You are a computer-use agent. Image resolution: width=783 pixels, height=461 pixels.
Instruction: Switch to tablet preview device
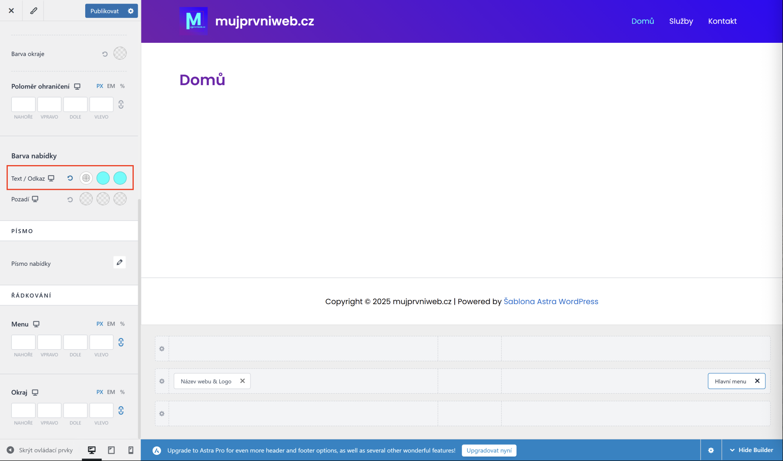(x=111, y=450)
